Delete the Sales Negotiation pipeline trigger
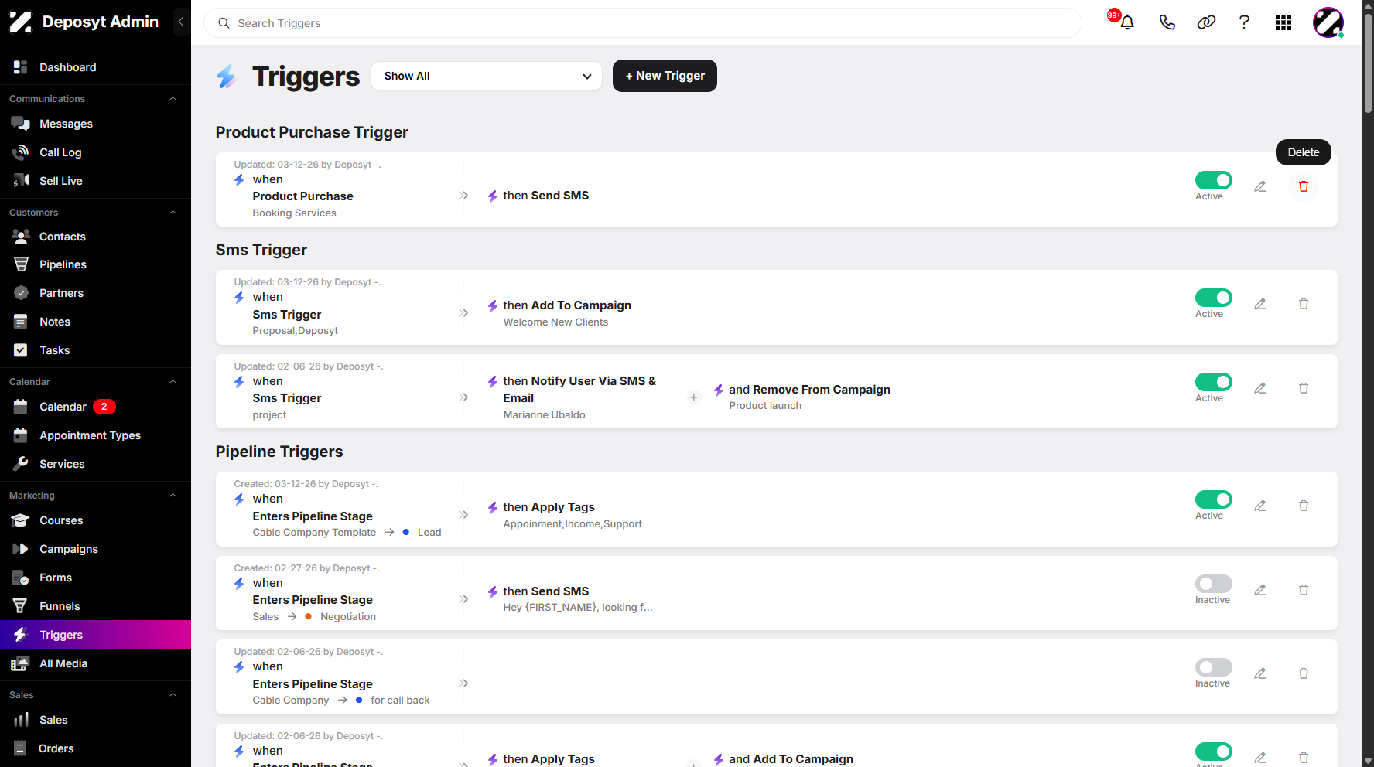This screenshot has width=1374, height=767. point(1304,590)
